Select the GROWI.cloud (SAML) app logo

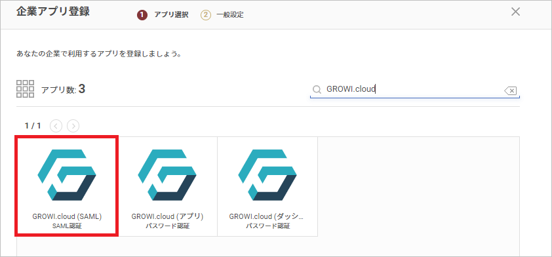pyautogui.click(x=67, y=175)
